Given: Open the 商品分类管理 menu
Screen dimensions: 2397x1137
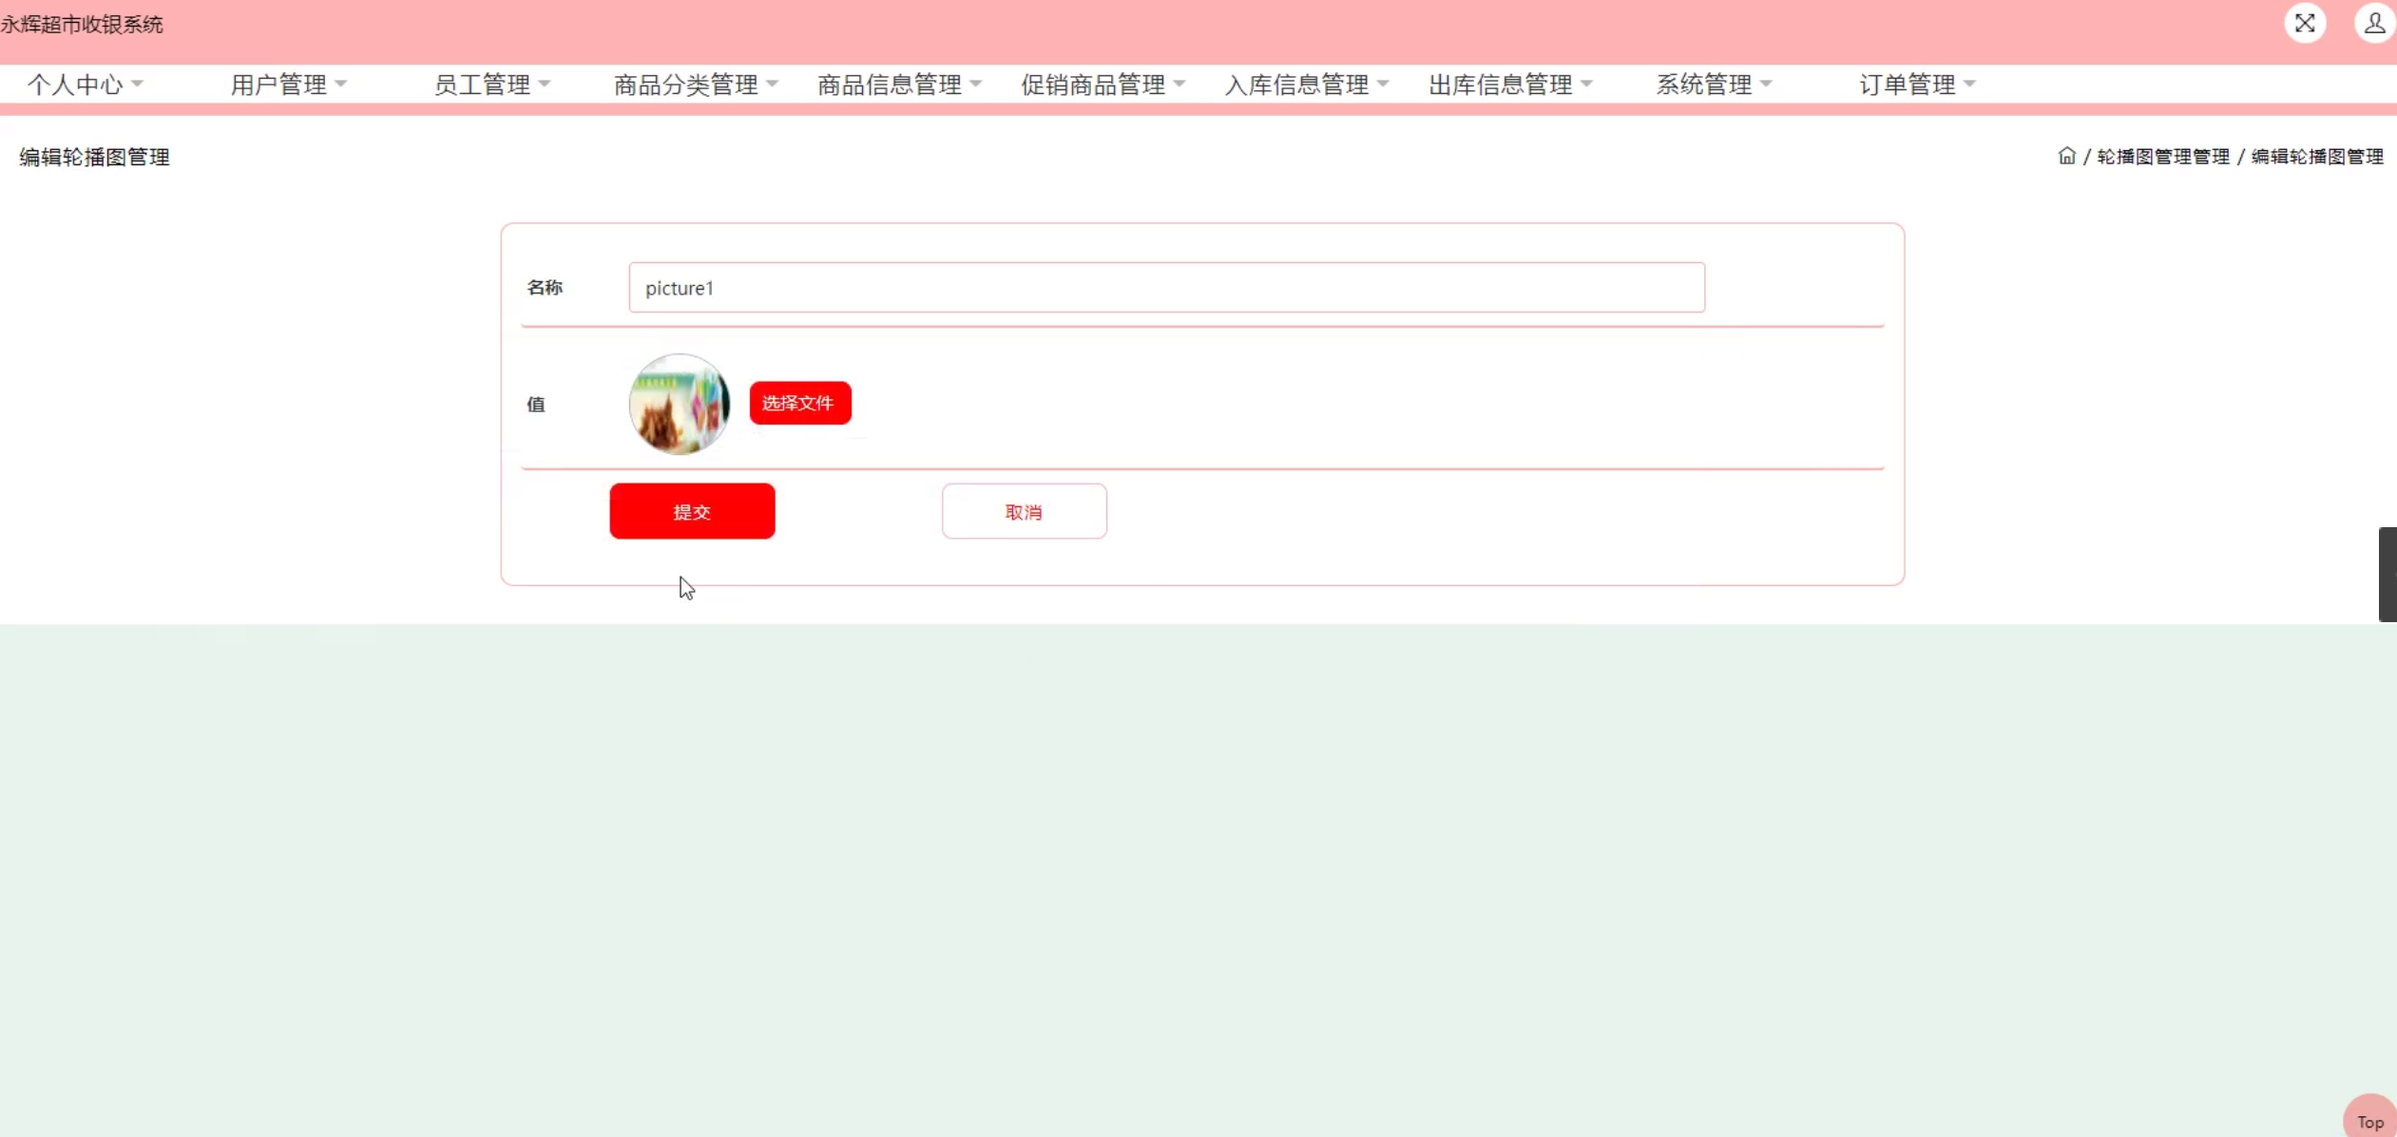Looking at the screenshot, I should tap(696, 85).
